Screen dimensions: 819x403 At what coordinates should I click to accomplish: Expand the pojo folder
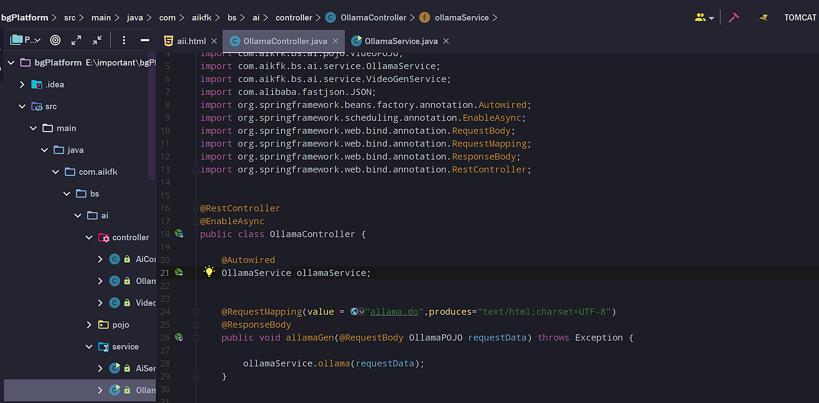89,325
